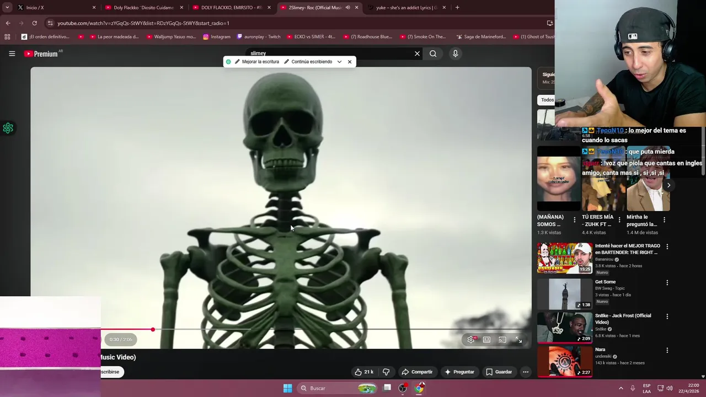
Task: Go to YouTube Premium home logo
Action: click(x=41, y=53)
